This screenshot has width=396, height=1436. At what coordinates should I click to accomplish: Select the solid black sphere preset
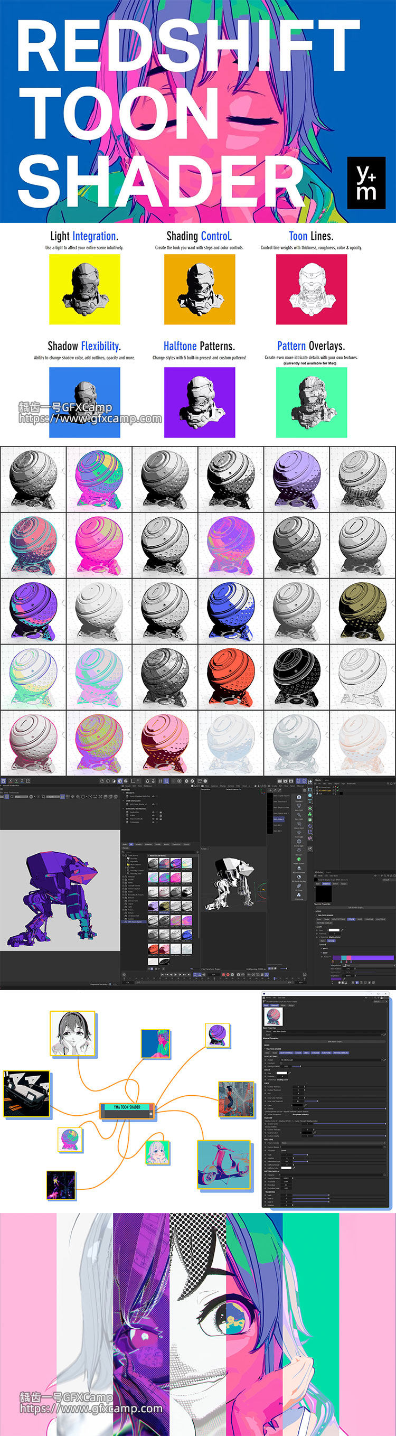point(297,677)
